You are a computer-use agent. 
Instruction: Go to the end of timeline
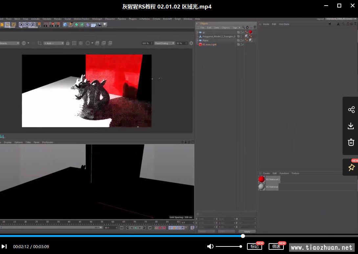[150, 228]
